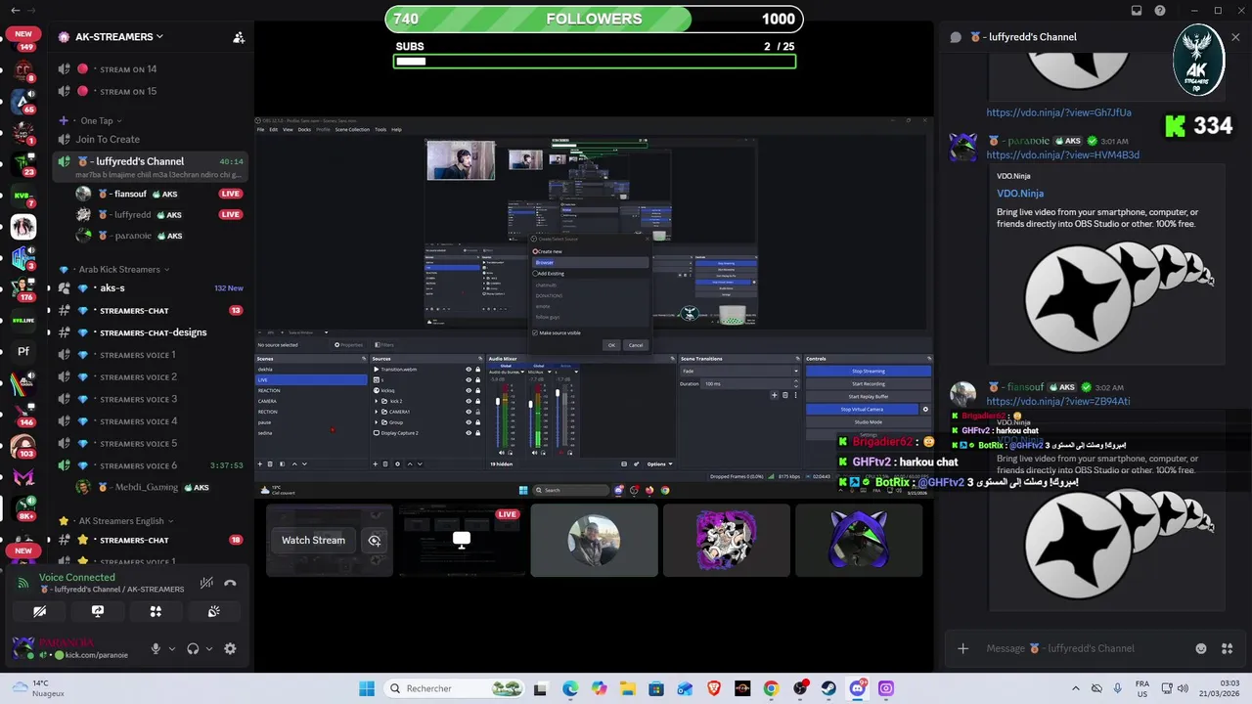Close the voice chat side panel
Viewport: 1252px width, 704px height.
[1235, 37]
